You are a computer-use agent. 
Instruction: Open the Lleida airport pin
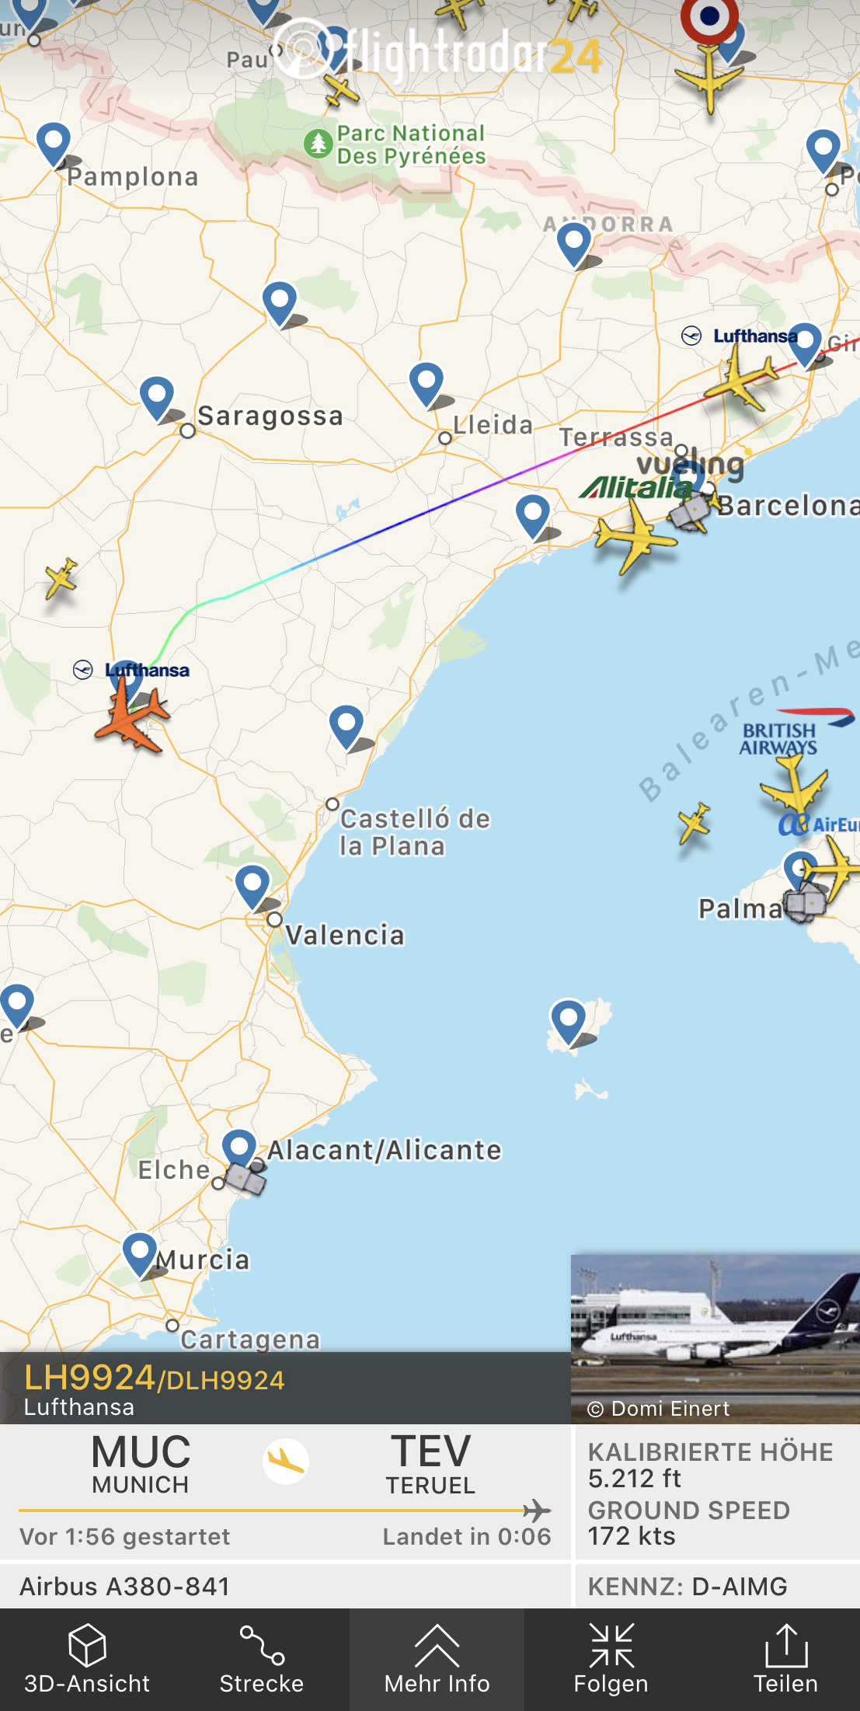click(427, 384)
